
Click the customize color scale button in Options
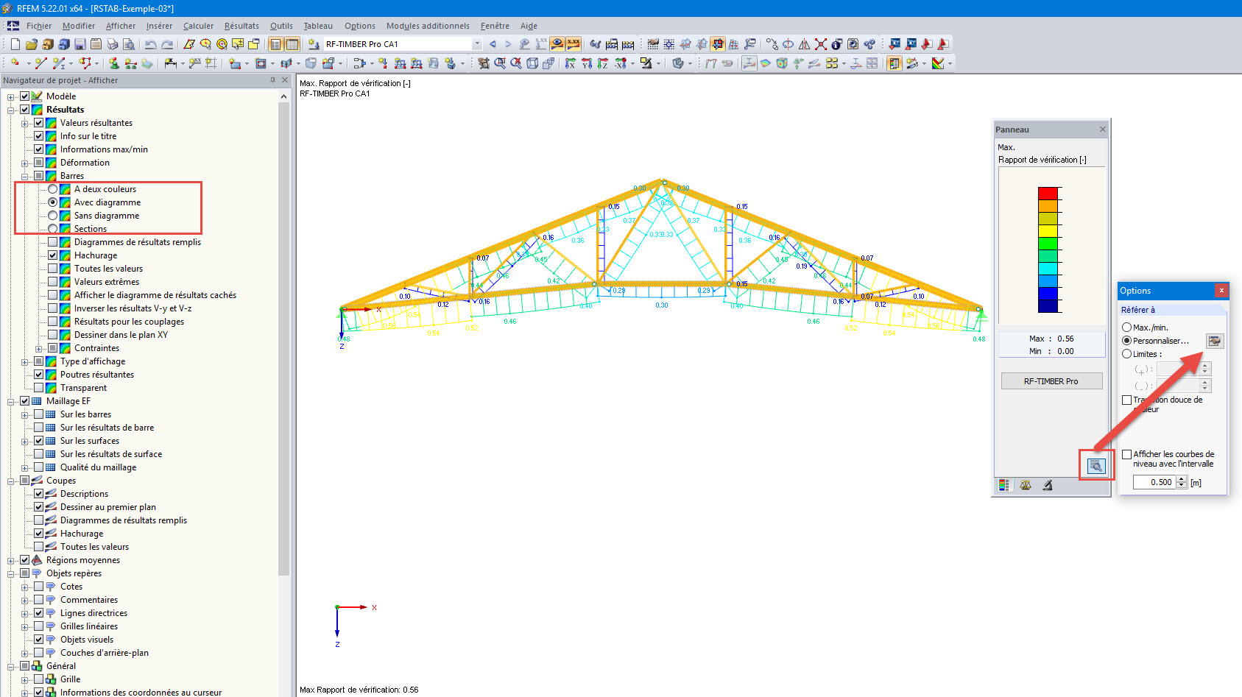point(1215,341)
